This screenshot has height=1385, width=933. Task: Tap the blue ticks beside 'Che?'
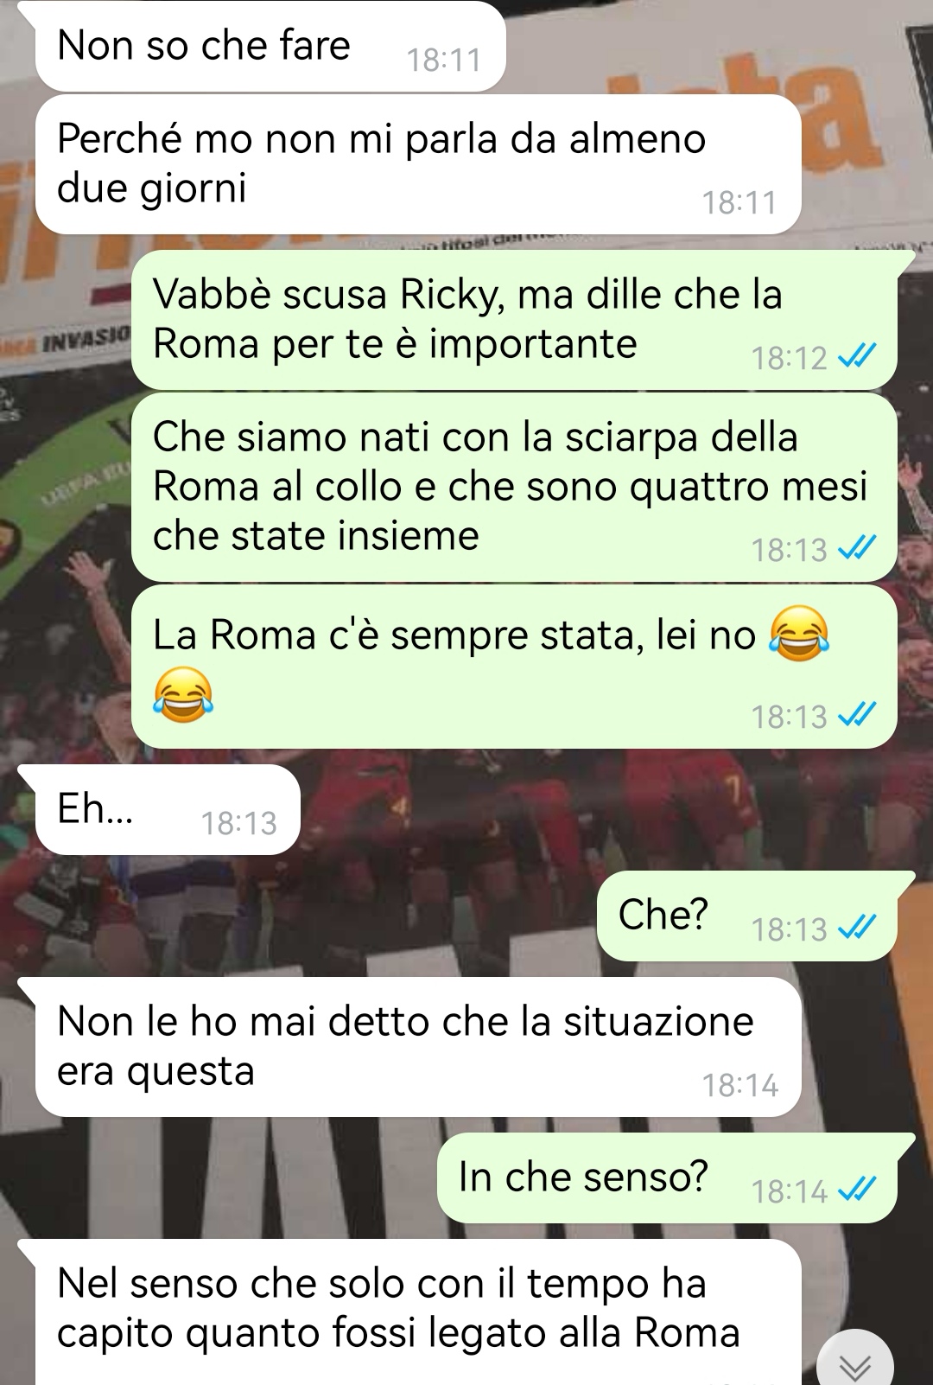(x=857, y=929)
